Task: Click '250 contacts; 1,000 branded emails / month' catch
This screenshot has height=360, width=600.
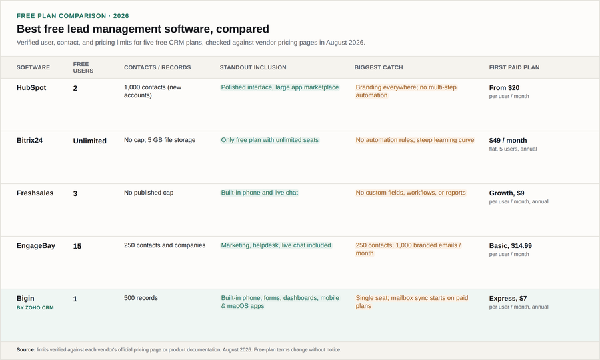Action: 408,249
